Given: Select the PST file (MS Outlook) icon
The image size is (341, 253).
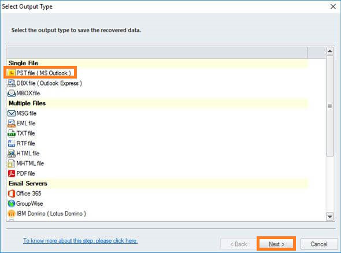Looking at the screenshot, I should coord(12,73).
